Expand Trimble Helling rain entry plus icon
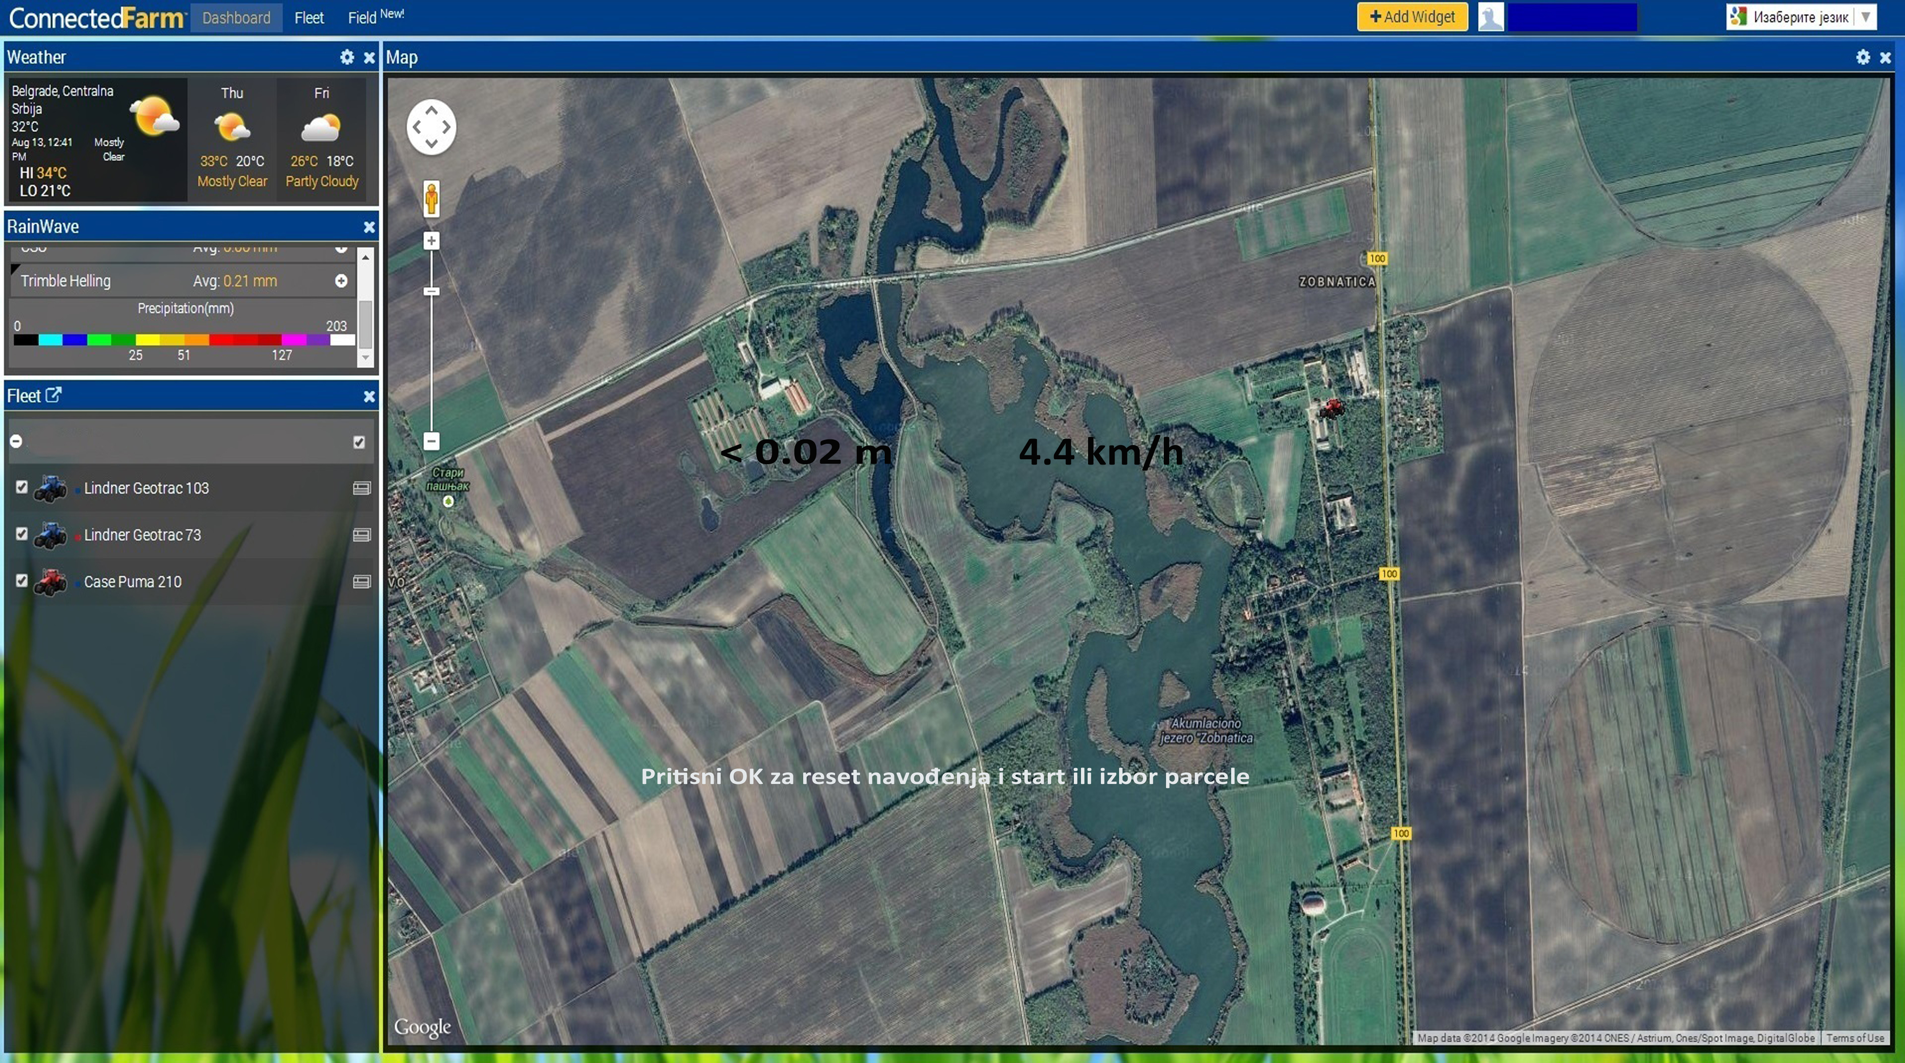 [341, 281]
